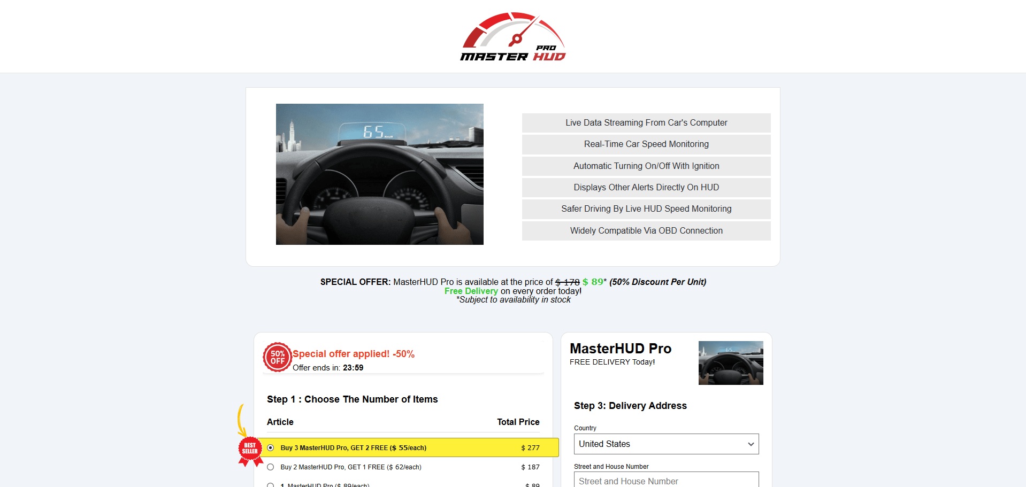Focus the Street and House Number field
Viewport: 1026px width, 487px height.
pos(666,481)
